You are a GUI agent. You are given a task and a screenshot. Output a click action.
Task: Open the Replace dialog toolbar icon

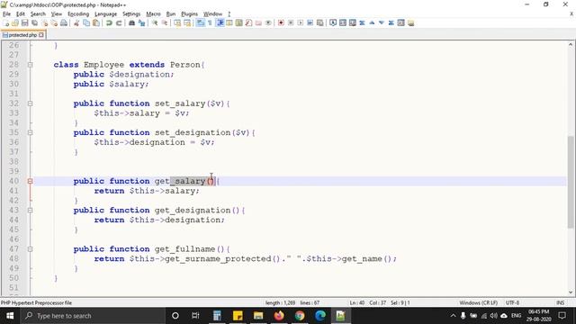tap(141, 22)
